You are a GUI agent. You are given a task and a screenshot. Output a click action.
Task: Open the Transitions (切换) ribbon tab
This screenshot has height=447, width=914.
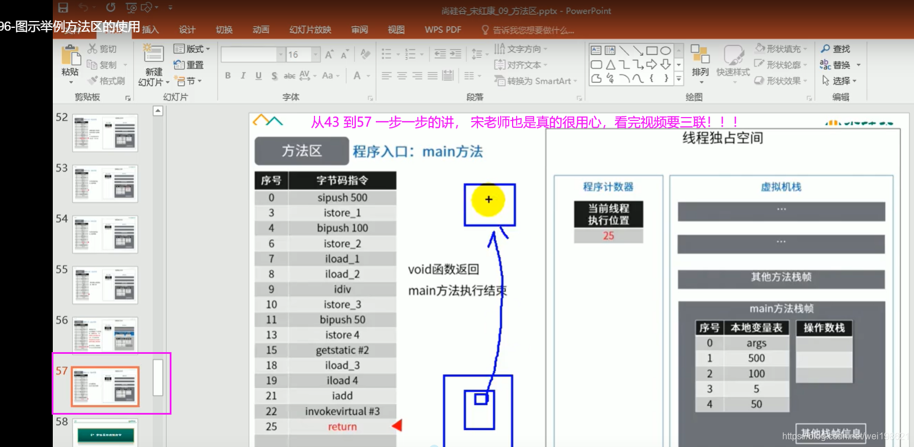pos(224,30)
